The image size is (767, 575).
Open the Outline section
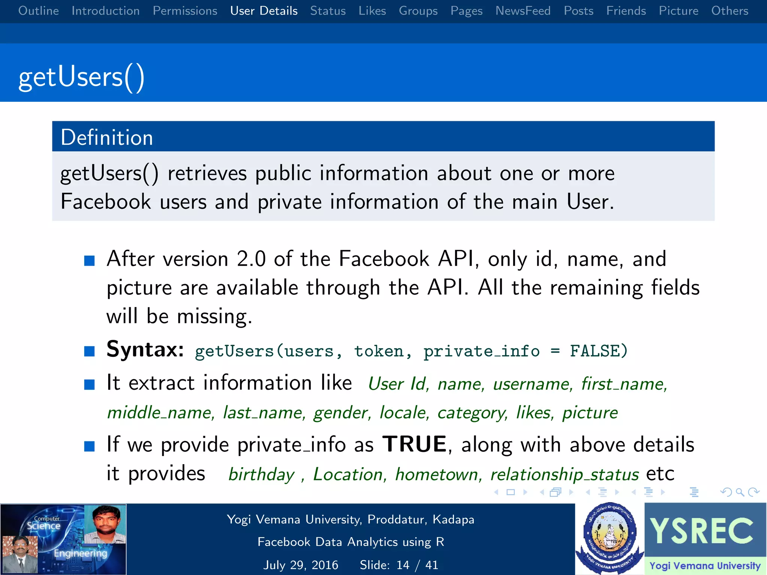pyautogui.click(x=39, y=11)
